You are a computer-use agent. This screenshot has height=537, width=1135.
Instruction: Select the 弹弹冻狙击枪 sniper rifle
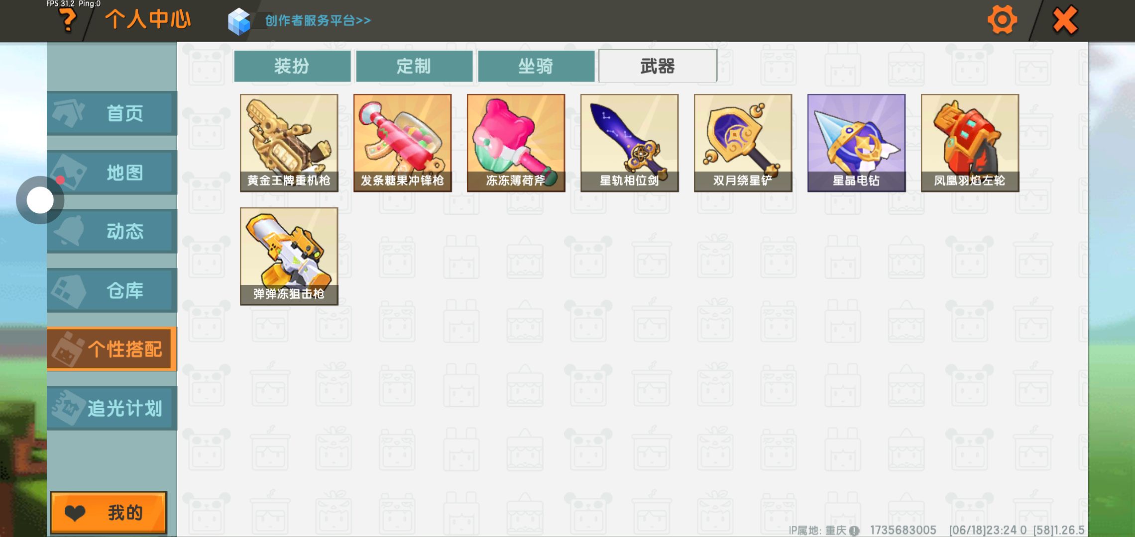point(289,257)
